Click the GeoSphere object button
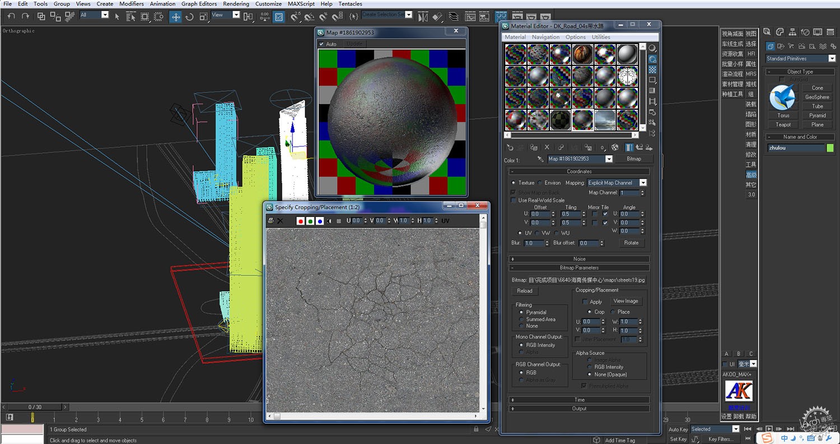The height and width of the screenshot is (444, 840). [818, 97]
